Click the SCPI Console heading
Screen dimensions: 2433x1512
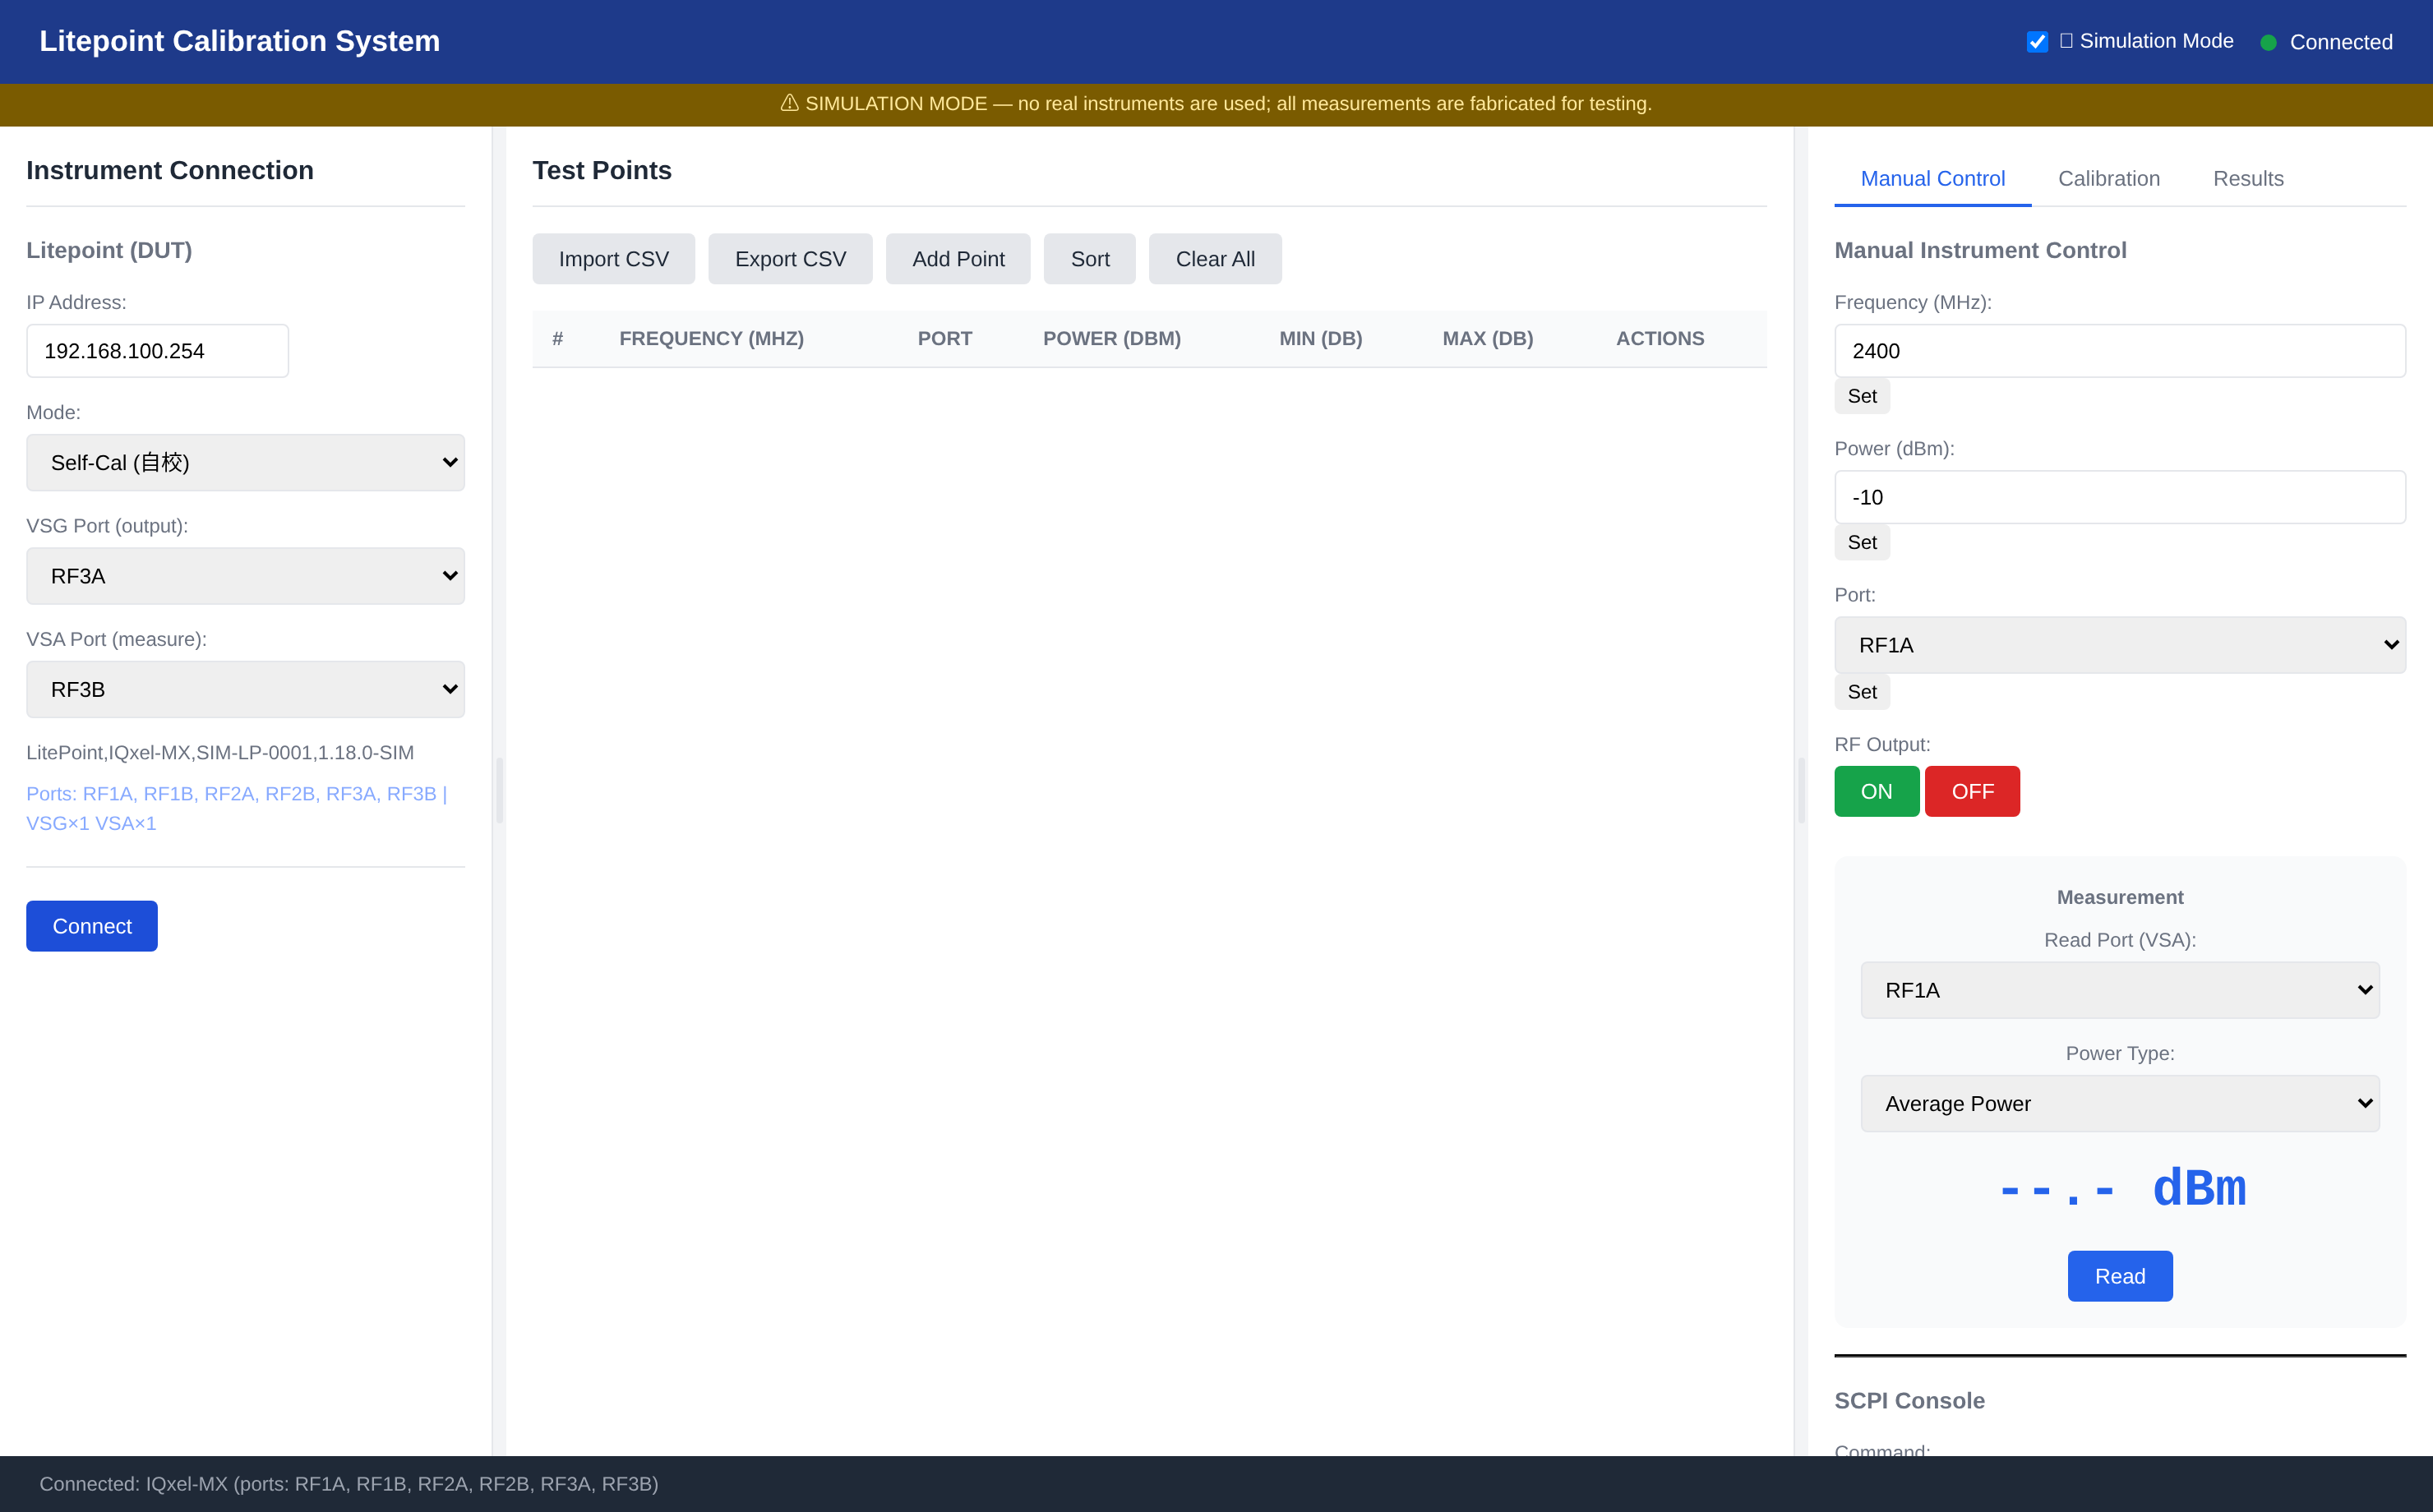click(1909, 1401)
